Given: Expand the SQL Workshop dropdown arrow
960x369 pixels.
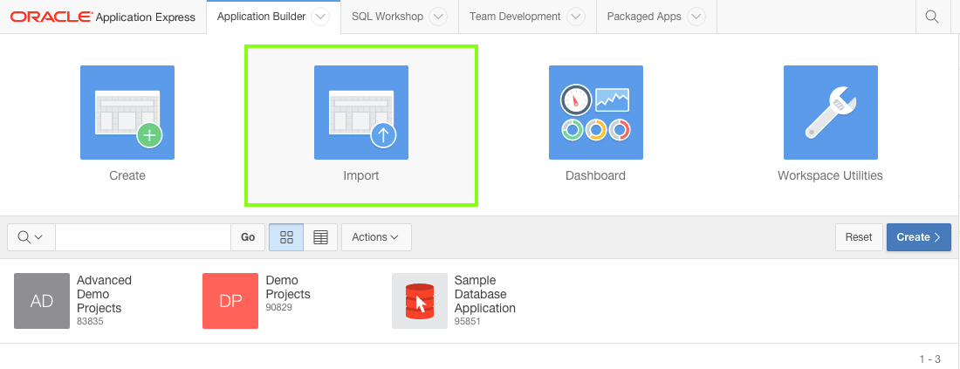Looking at the screenshot, I should [438, 17].
